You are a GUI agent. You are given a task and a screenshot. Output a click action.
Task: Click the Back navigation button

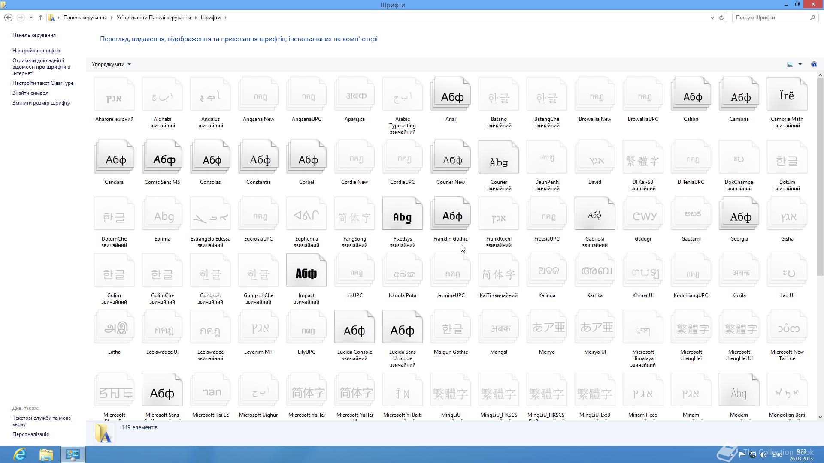pyautogui.click(x=8, y=18)
